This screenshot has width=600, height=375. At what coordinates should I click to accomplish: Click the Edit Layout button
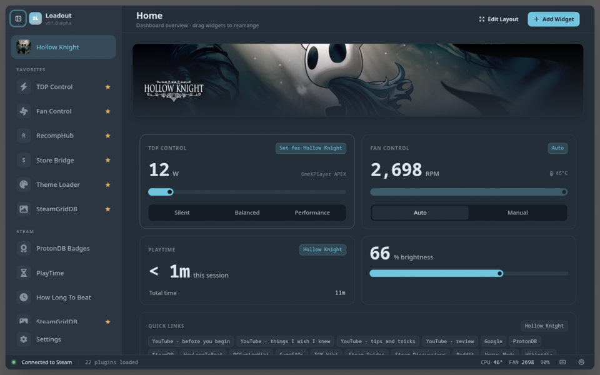(x=499, y=19)
